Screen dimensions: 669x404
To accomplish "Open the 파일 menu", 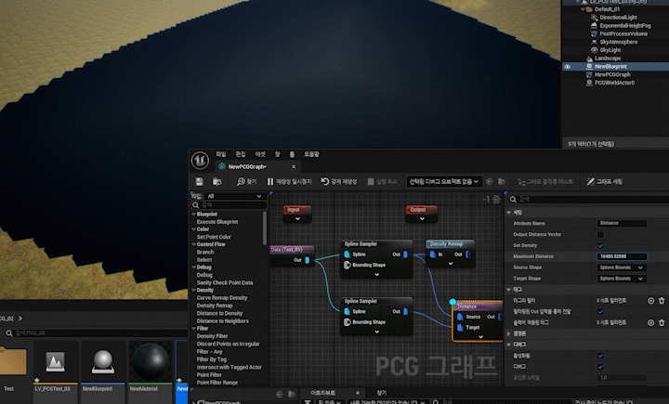I will coord(221,154).
